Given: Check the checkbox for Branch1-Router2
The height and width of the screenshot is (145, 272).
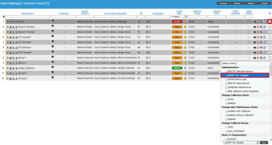Looking at the screenshot, I should point(270,32).
